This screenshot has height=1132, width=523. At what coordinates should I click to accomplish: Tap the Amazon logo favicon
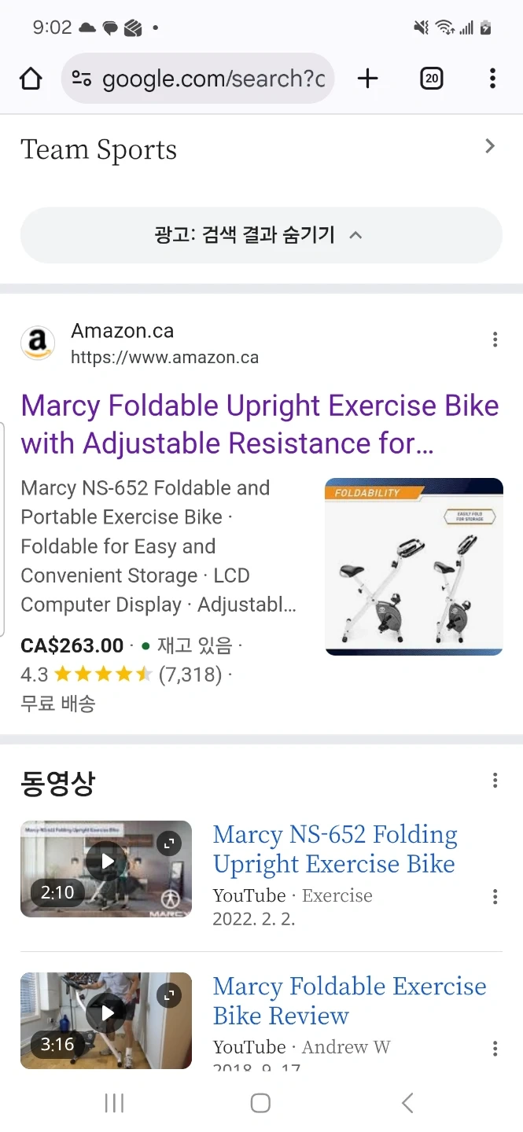click(x=38, y=344)
